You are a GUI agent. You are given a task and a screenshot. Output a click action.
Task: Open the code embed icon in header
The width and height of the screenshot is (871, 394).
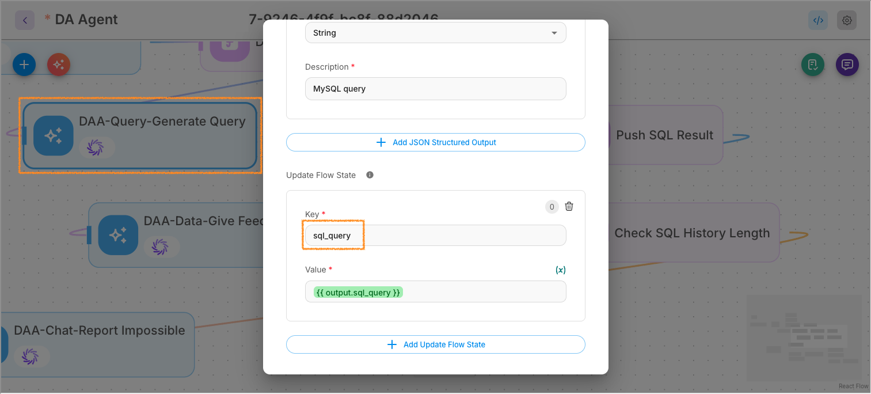pos(817,20)
